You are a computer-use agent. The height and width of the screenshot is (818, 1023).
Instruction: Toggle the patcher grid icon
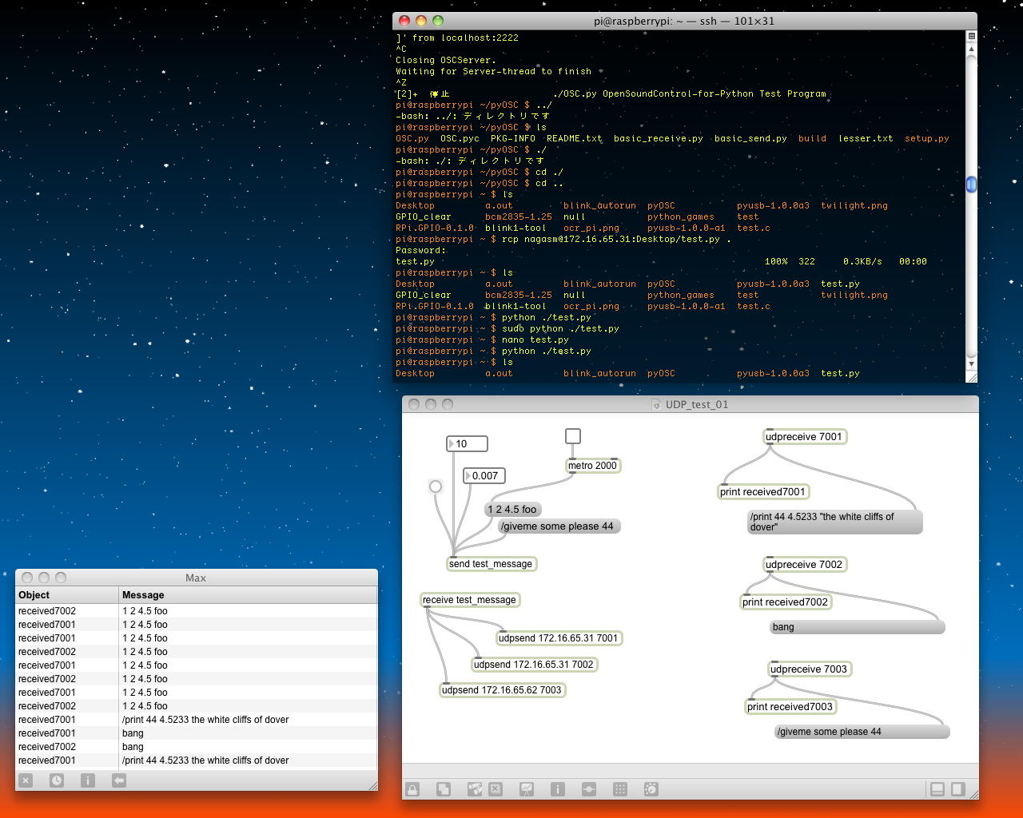point(619,789)
